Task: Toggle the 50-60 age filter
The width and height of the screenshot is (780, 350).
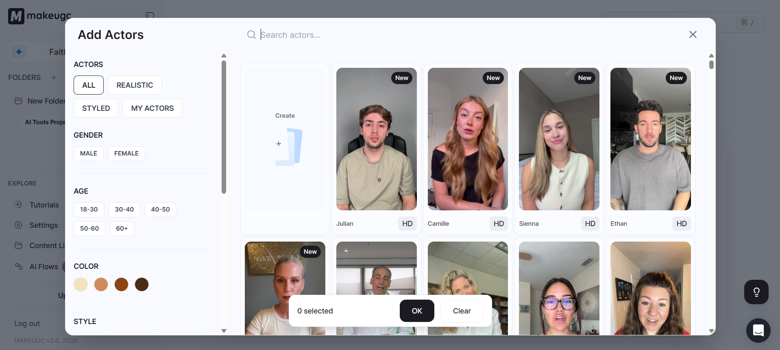Action: coord(89,229)
